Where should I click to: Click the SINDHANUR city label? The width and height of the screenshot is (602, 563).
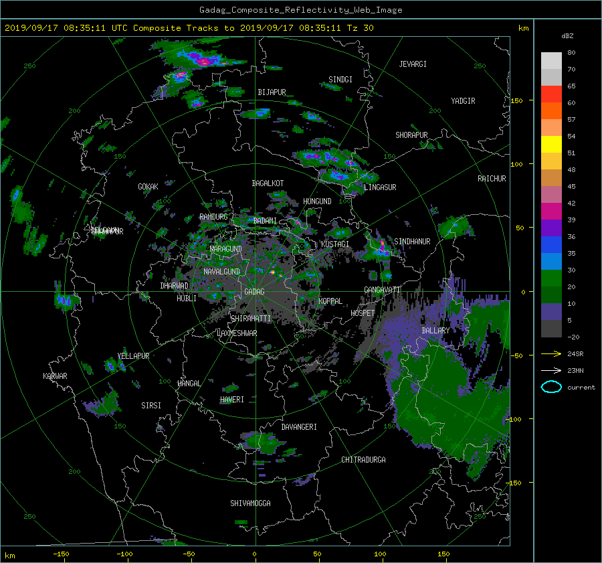(x=412, y=242)
